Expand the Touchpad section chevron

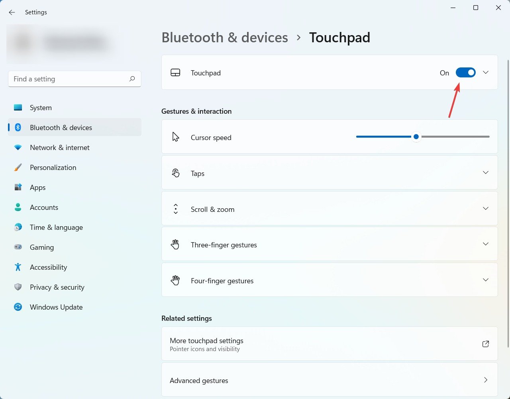pyautogui.click(x=485, y=73)
